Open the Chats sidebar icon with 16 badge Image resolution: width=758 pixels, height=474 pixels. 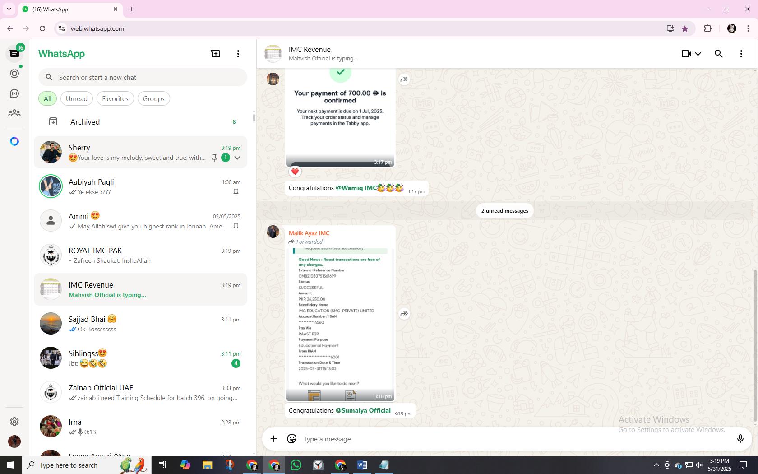coord(14,53)
